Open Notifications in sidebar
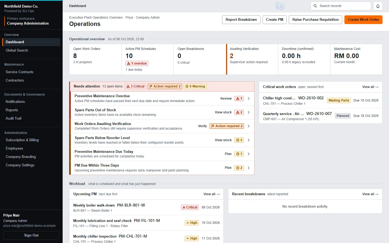389x243 pixels. pos(31,102)
